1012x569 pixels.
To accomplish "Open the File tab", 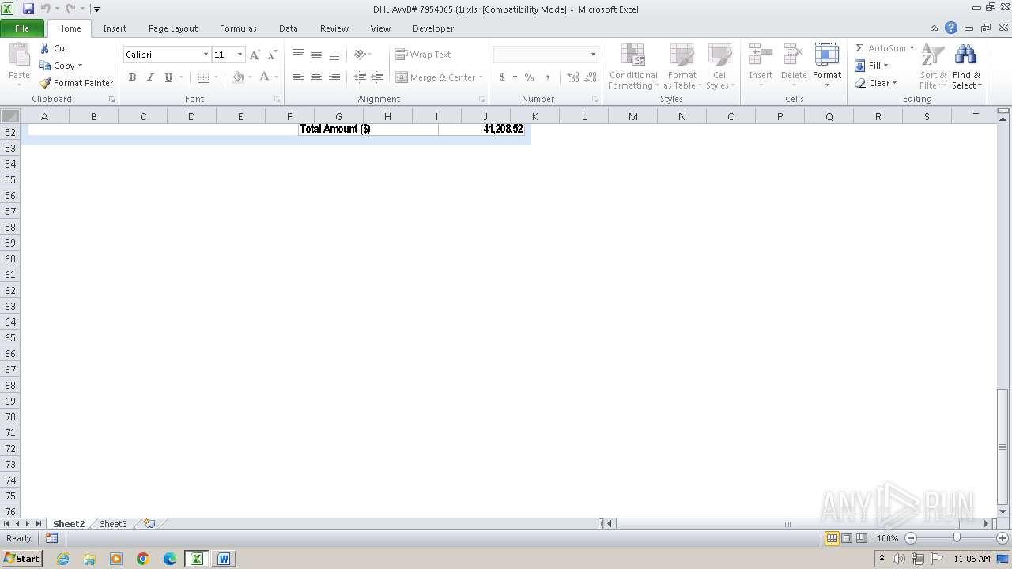I will (x=22, y=28).
